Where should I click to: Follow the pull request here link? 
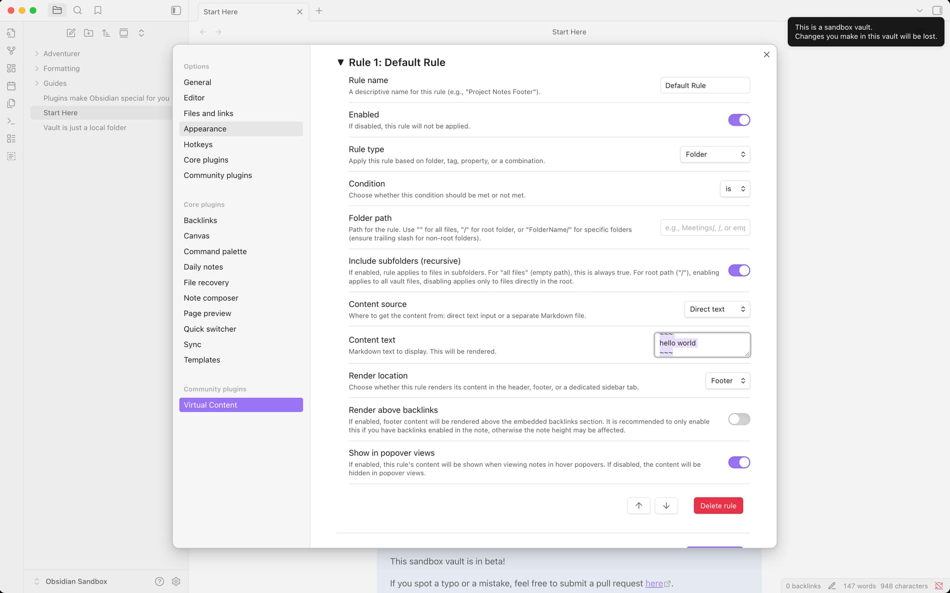654,583
